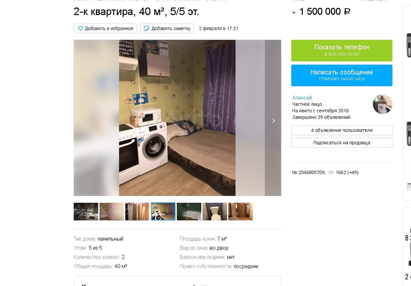
Task: Click Подписаться на продавца
Action: tap(342, 143)
